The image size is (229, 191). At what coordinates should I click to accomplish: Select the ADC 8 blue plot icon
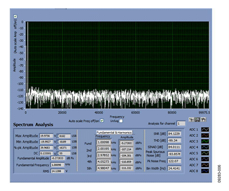205,171
